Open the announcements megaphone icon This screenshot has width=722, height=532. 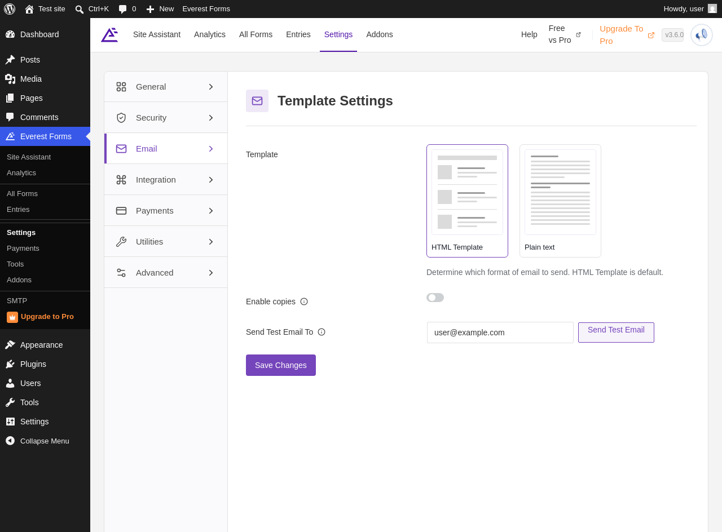(x=702, y=35)
